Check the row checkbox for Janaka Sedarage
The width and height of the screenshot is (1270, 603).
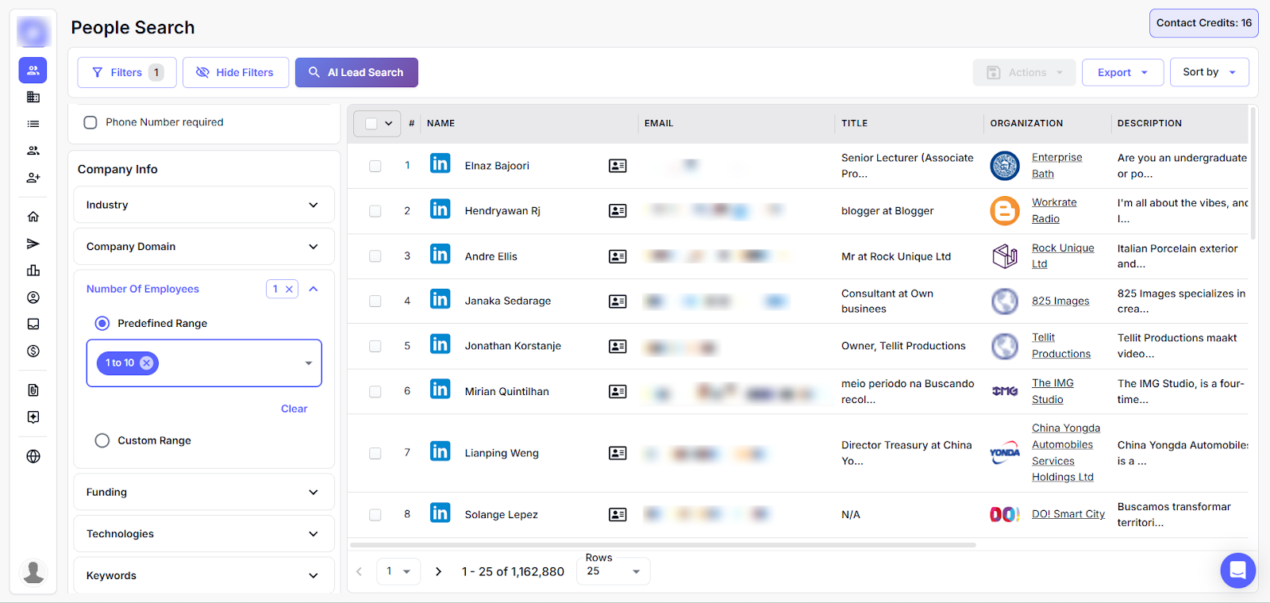(375, 301)
